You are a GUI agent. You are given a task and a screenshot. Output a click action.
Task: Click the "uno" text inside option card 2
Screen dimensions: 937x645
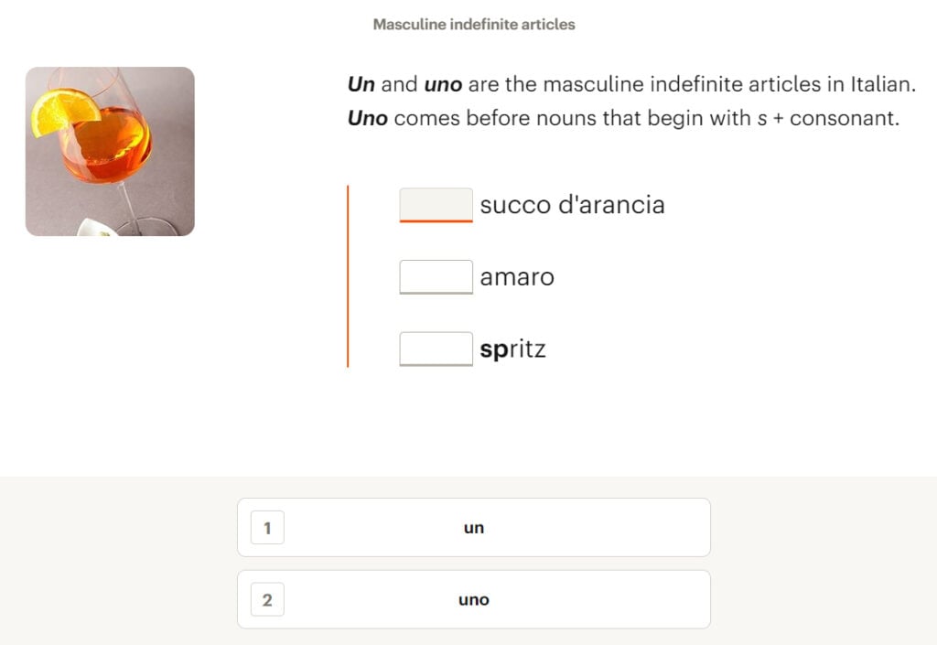pyautogui.click(x=474, y=599)
